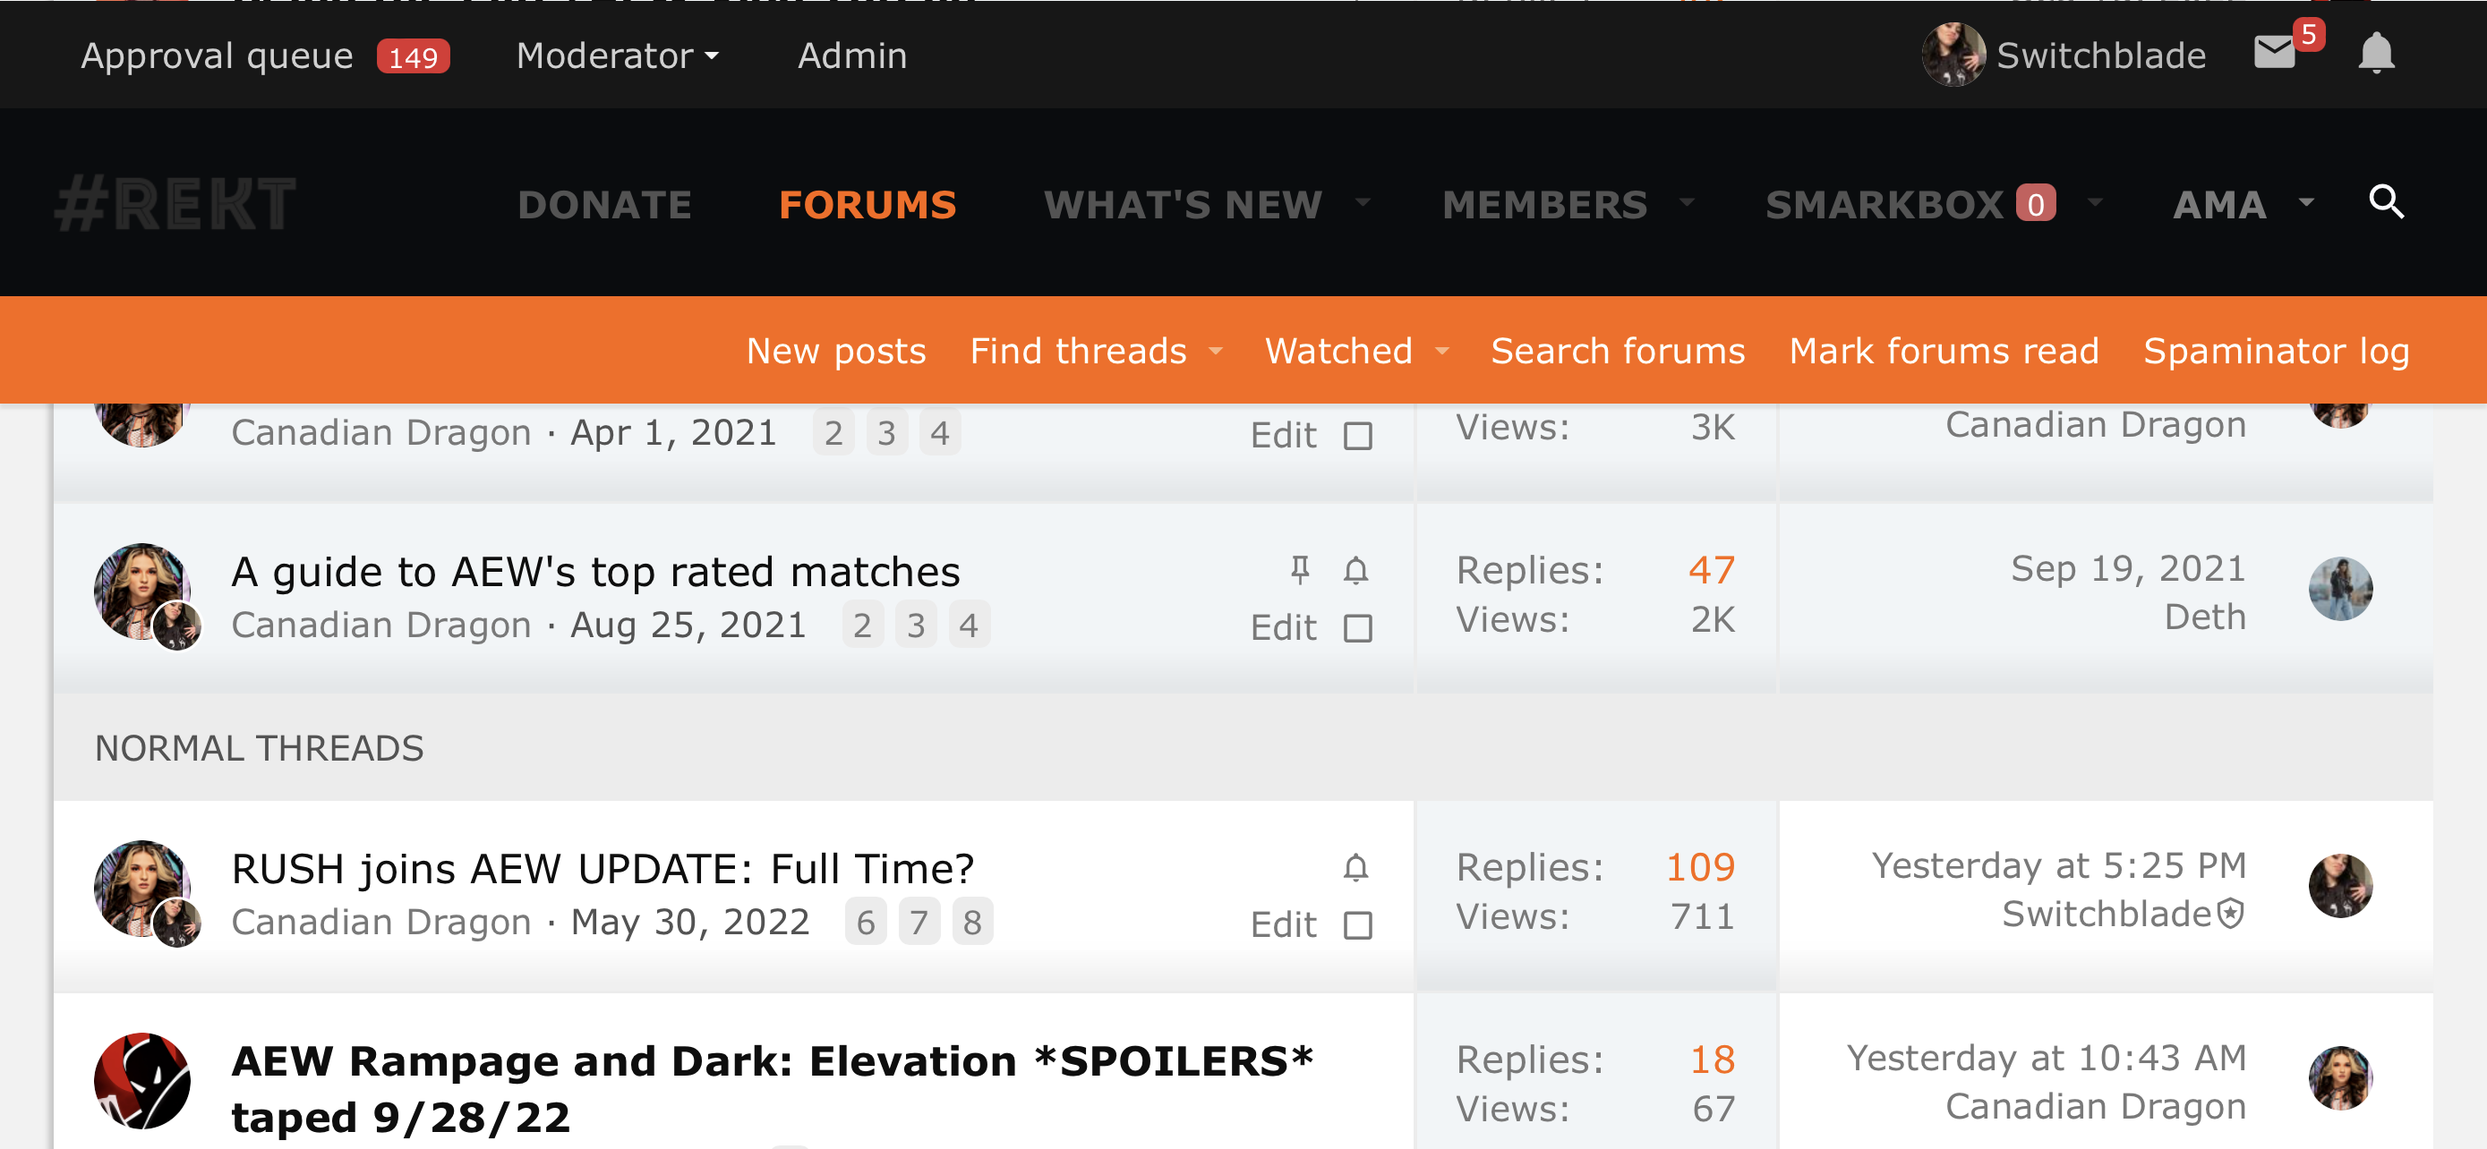Viewport: 2487px width, 1149px height.
Task: Open the Approval queue link
Action: (x=218, y=56)
